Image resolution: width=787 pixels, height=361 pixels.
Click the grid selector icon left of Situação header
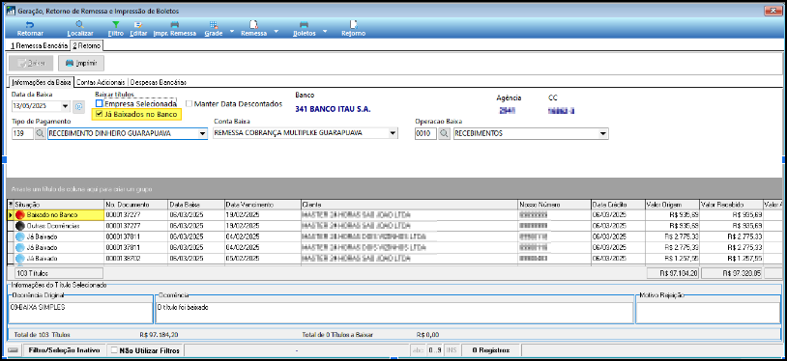[11, 205]
